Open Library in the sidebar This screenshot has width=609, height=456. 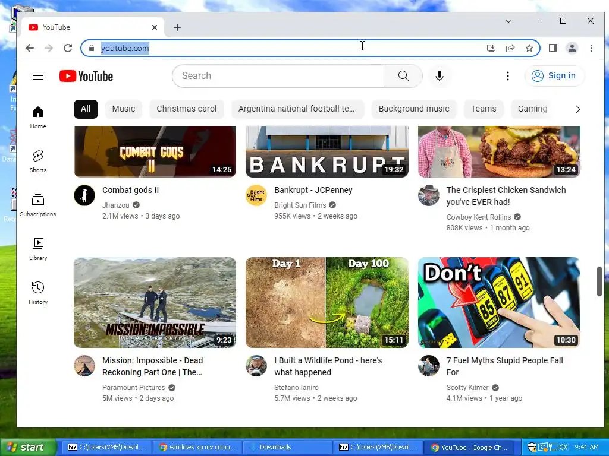[x=38, y=249]
